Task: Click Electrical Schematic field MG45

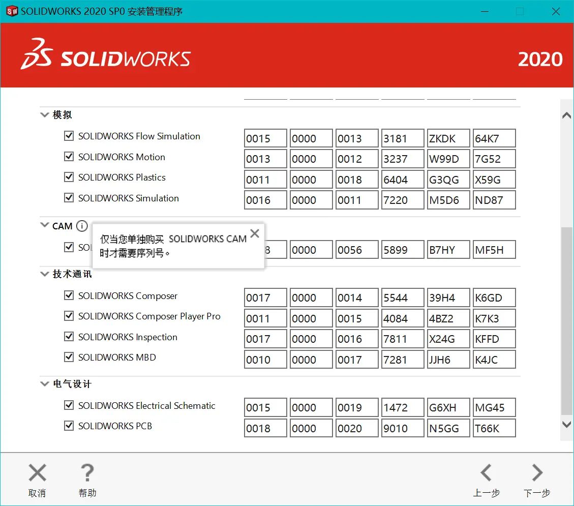Action: (x=494, y=407)
